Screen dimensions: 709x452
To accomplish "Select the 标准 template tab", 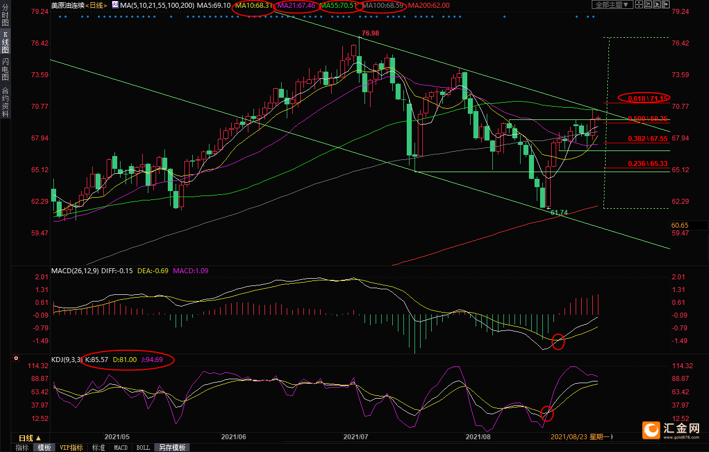I will pyautogui.click(x=98, y=448).
